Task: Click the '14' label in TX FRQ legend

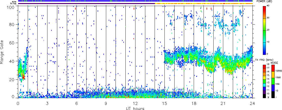Action: pyautogui.click(x=268, y=79)
